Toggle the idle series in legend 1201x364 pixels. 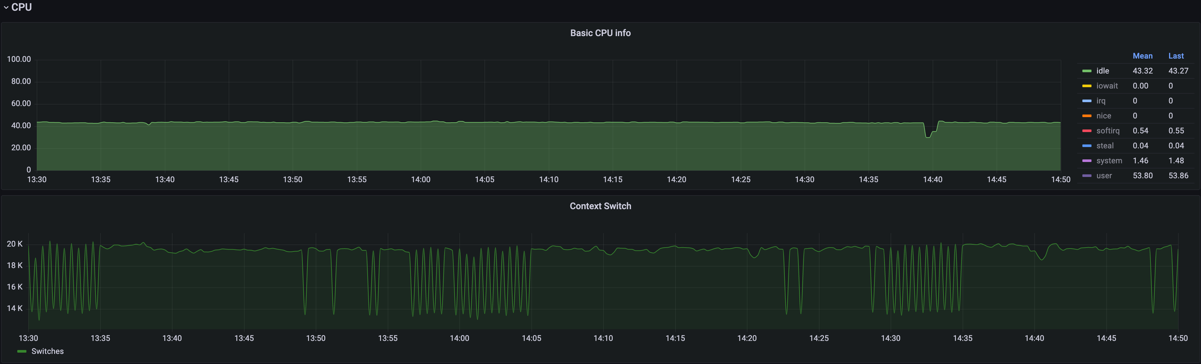pos(1102,71)
